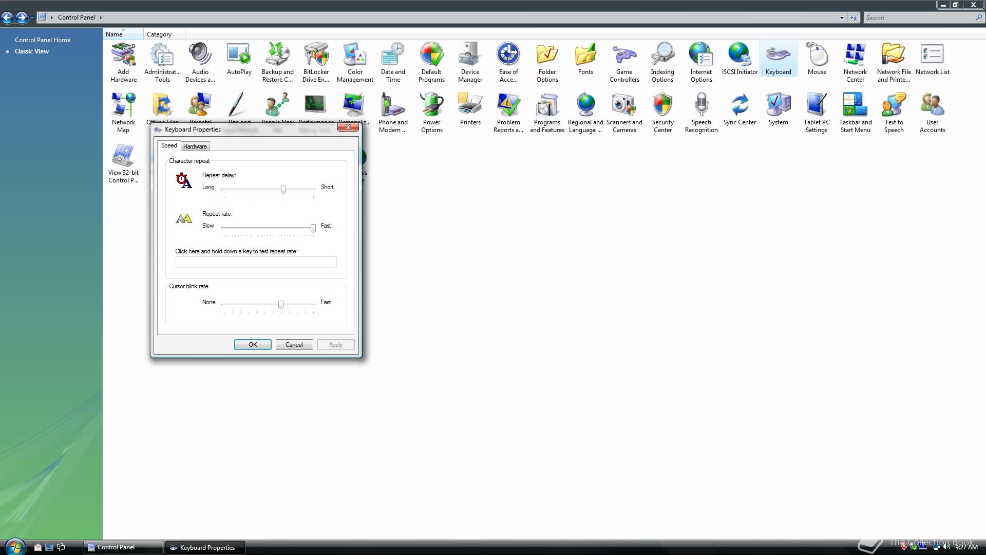Viewport: 986px width, 555px height.
Task: Open the Power Options icon
Action: pos(431,112)
